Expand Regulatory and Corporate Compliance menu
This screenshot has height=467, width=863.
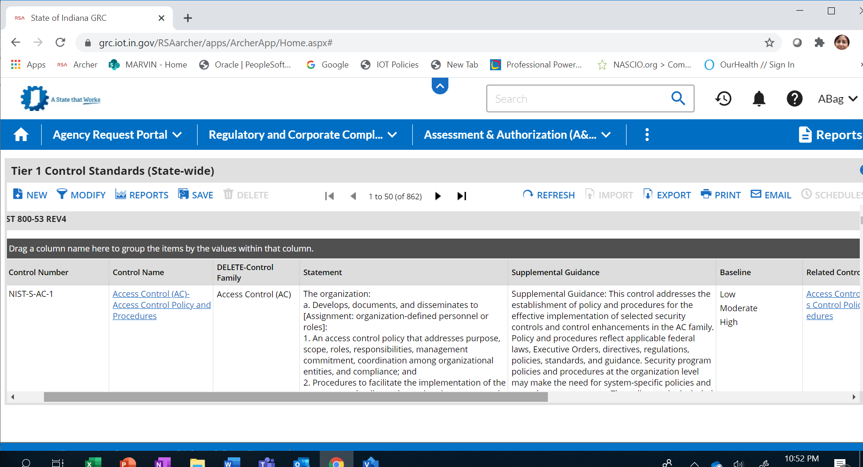coord(303,135)
